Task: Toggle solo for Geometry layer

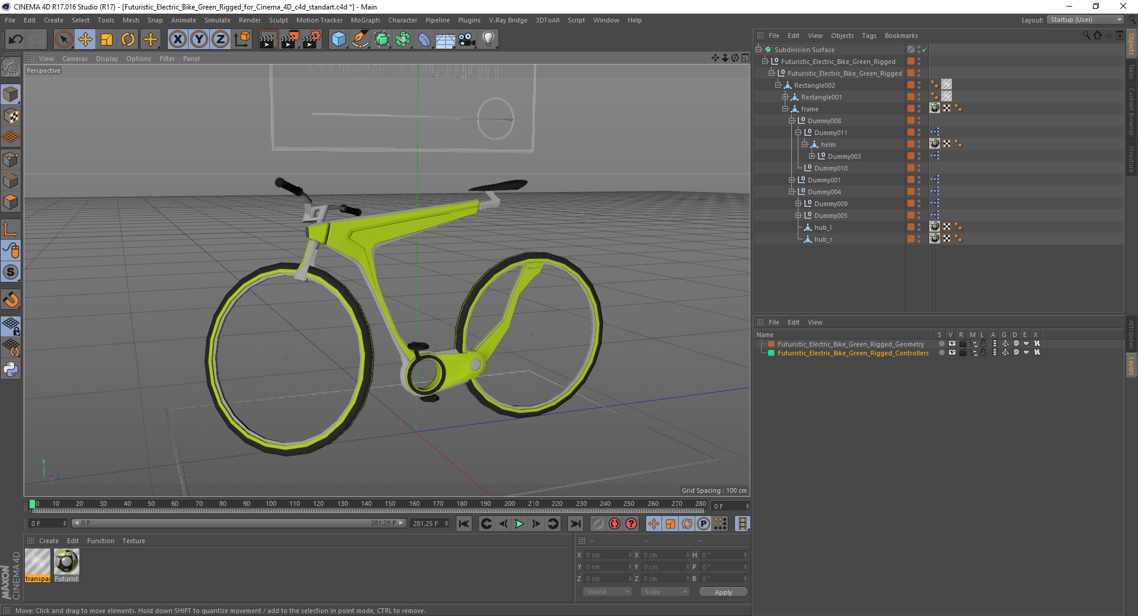Action: (x=941, y=344)
